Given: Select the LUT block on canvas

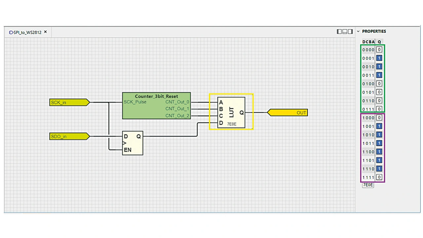Looking at the screenshot, I should [x=231, y=112].
